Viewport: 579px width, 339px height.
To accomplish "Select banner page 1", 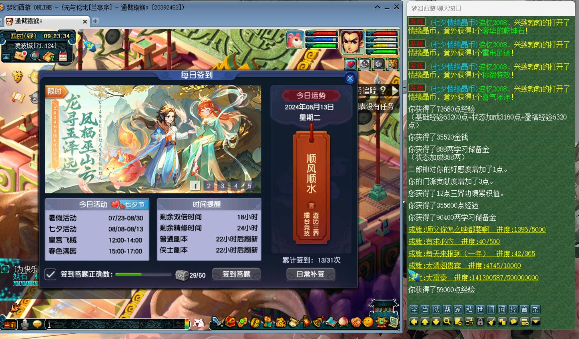I will [x=195, y=186].
